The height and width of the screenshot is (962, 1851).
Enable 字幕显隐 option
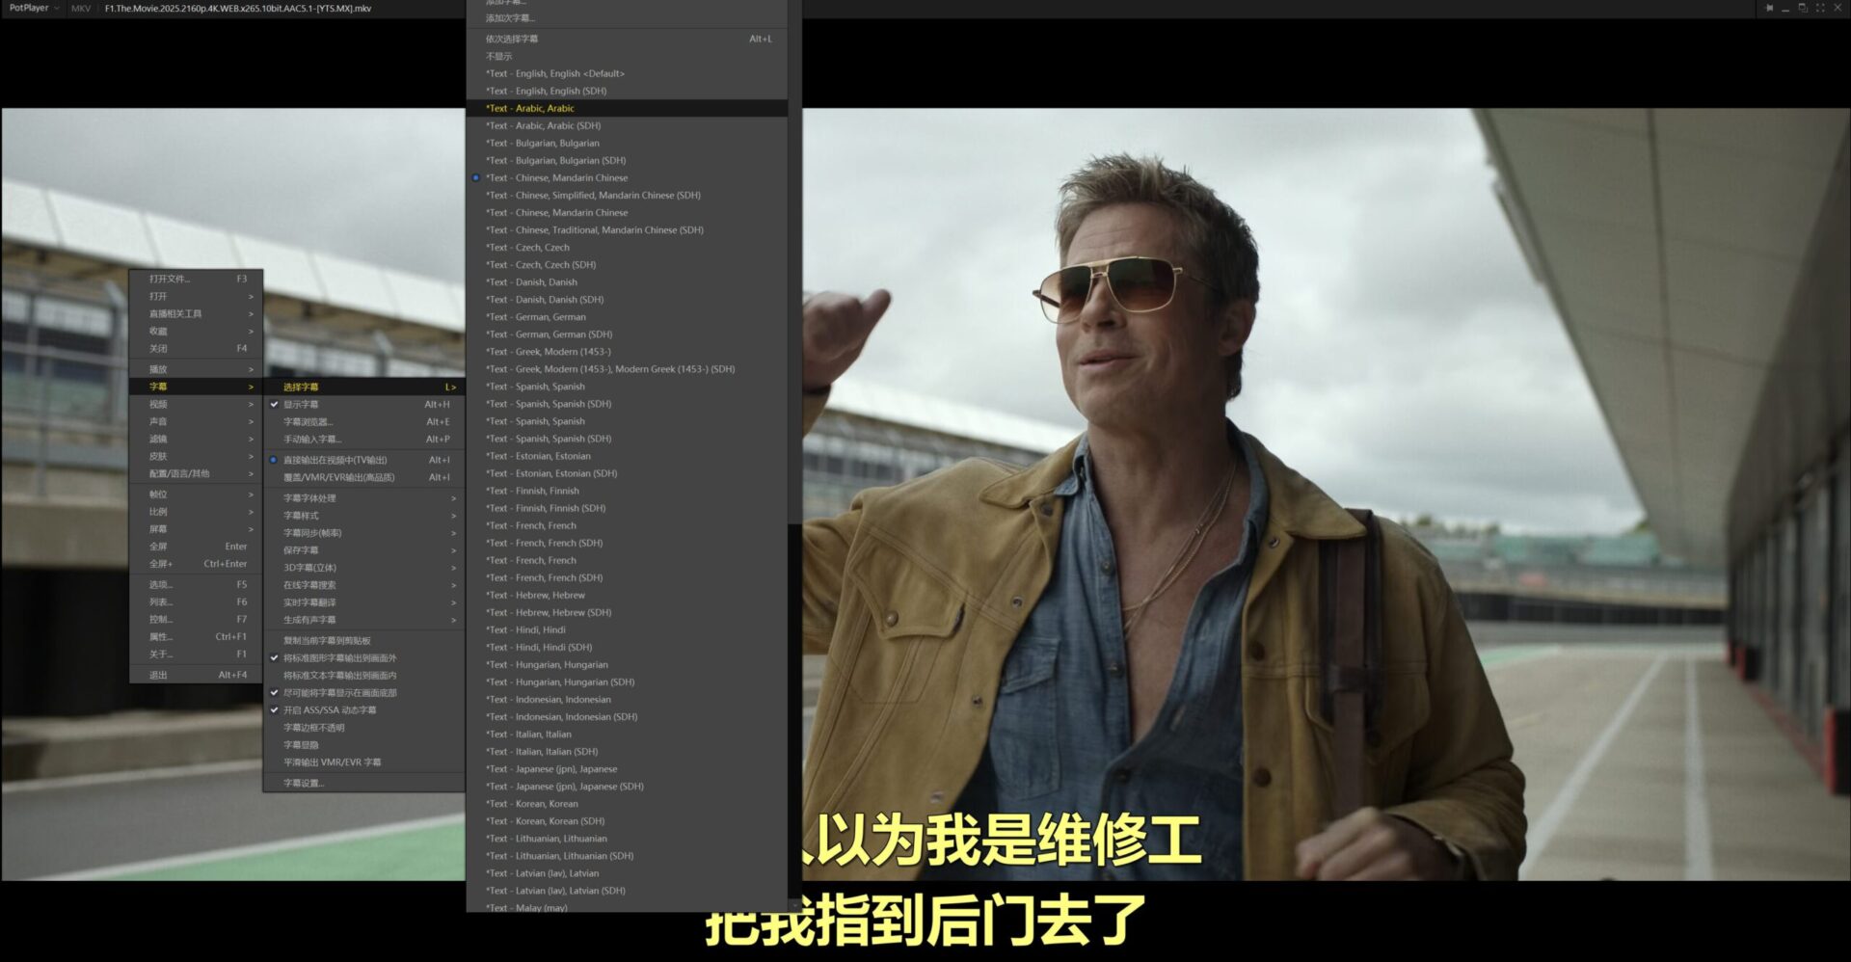pos(364,745)
